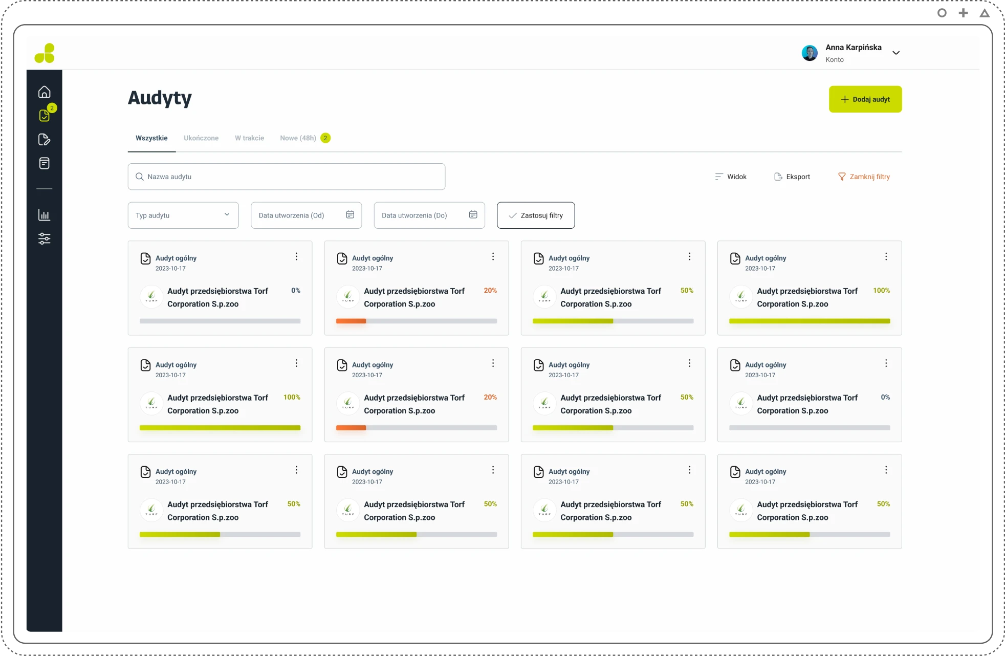1005x656 pixels.
Task: Click the audits icon with the 2 badge
Action: click(45, 116)
